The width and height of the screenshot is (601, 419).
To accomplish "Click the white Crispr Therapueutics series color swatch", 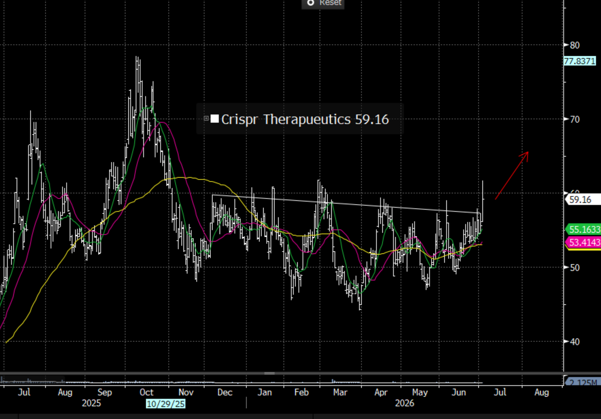I will 215,119.
